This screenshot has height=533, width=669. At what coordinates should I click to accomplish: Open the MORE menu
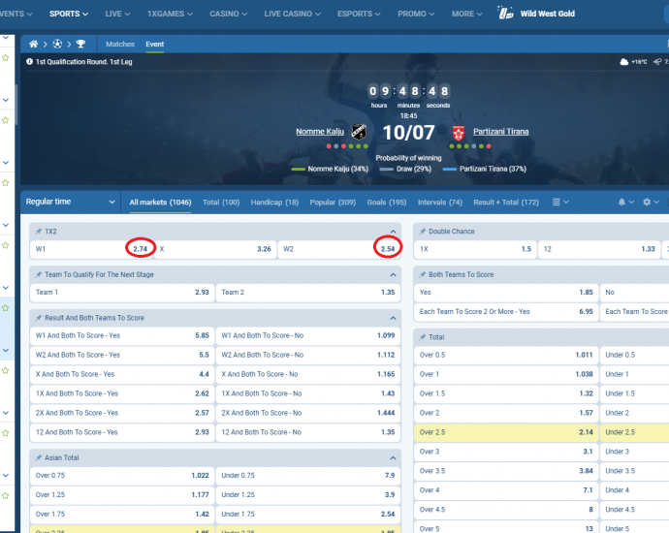pyautogui.click(x=466, y=14)
